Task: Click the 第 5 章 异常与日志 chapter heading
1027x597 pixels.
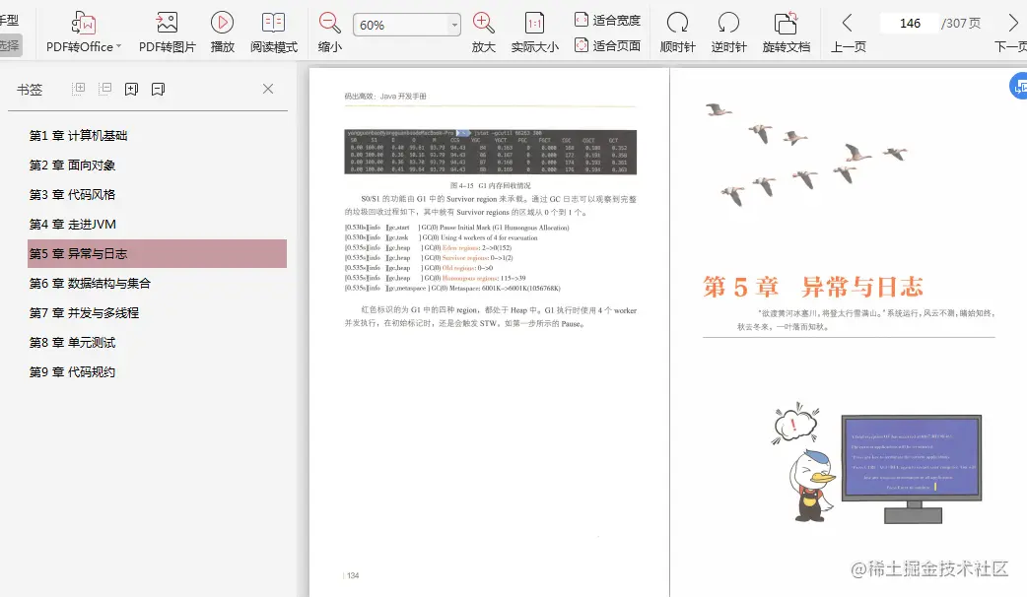Action: point(813,286)
